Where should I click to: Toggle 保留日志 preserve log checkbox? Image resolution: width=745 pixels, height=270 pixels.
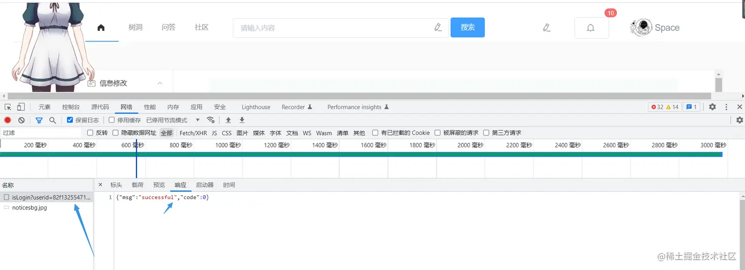(70, 120)
